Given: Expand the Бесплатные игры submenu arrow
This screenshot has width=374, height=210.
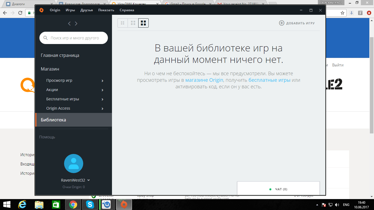Looking at the screenshot, I should [x=102, y=99].
